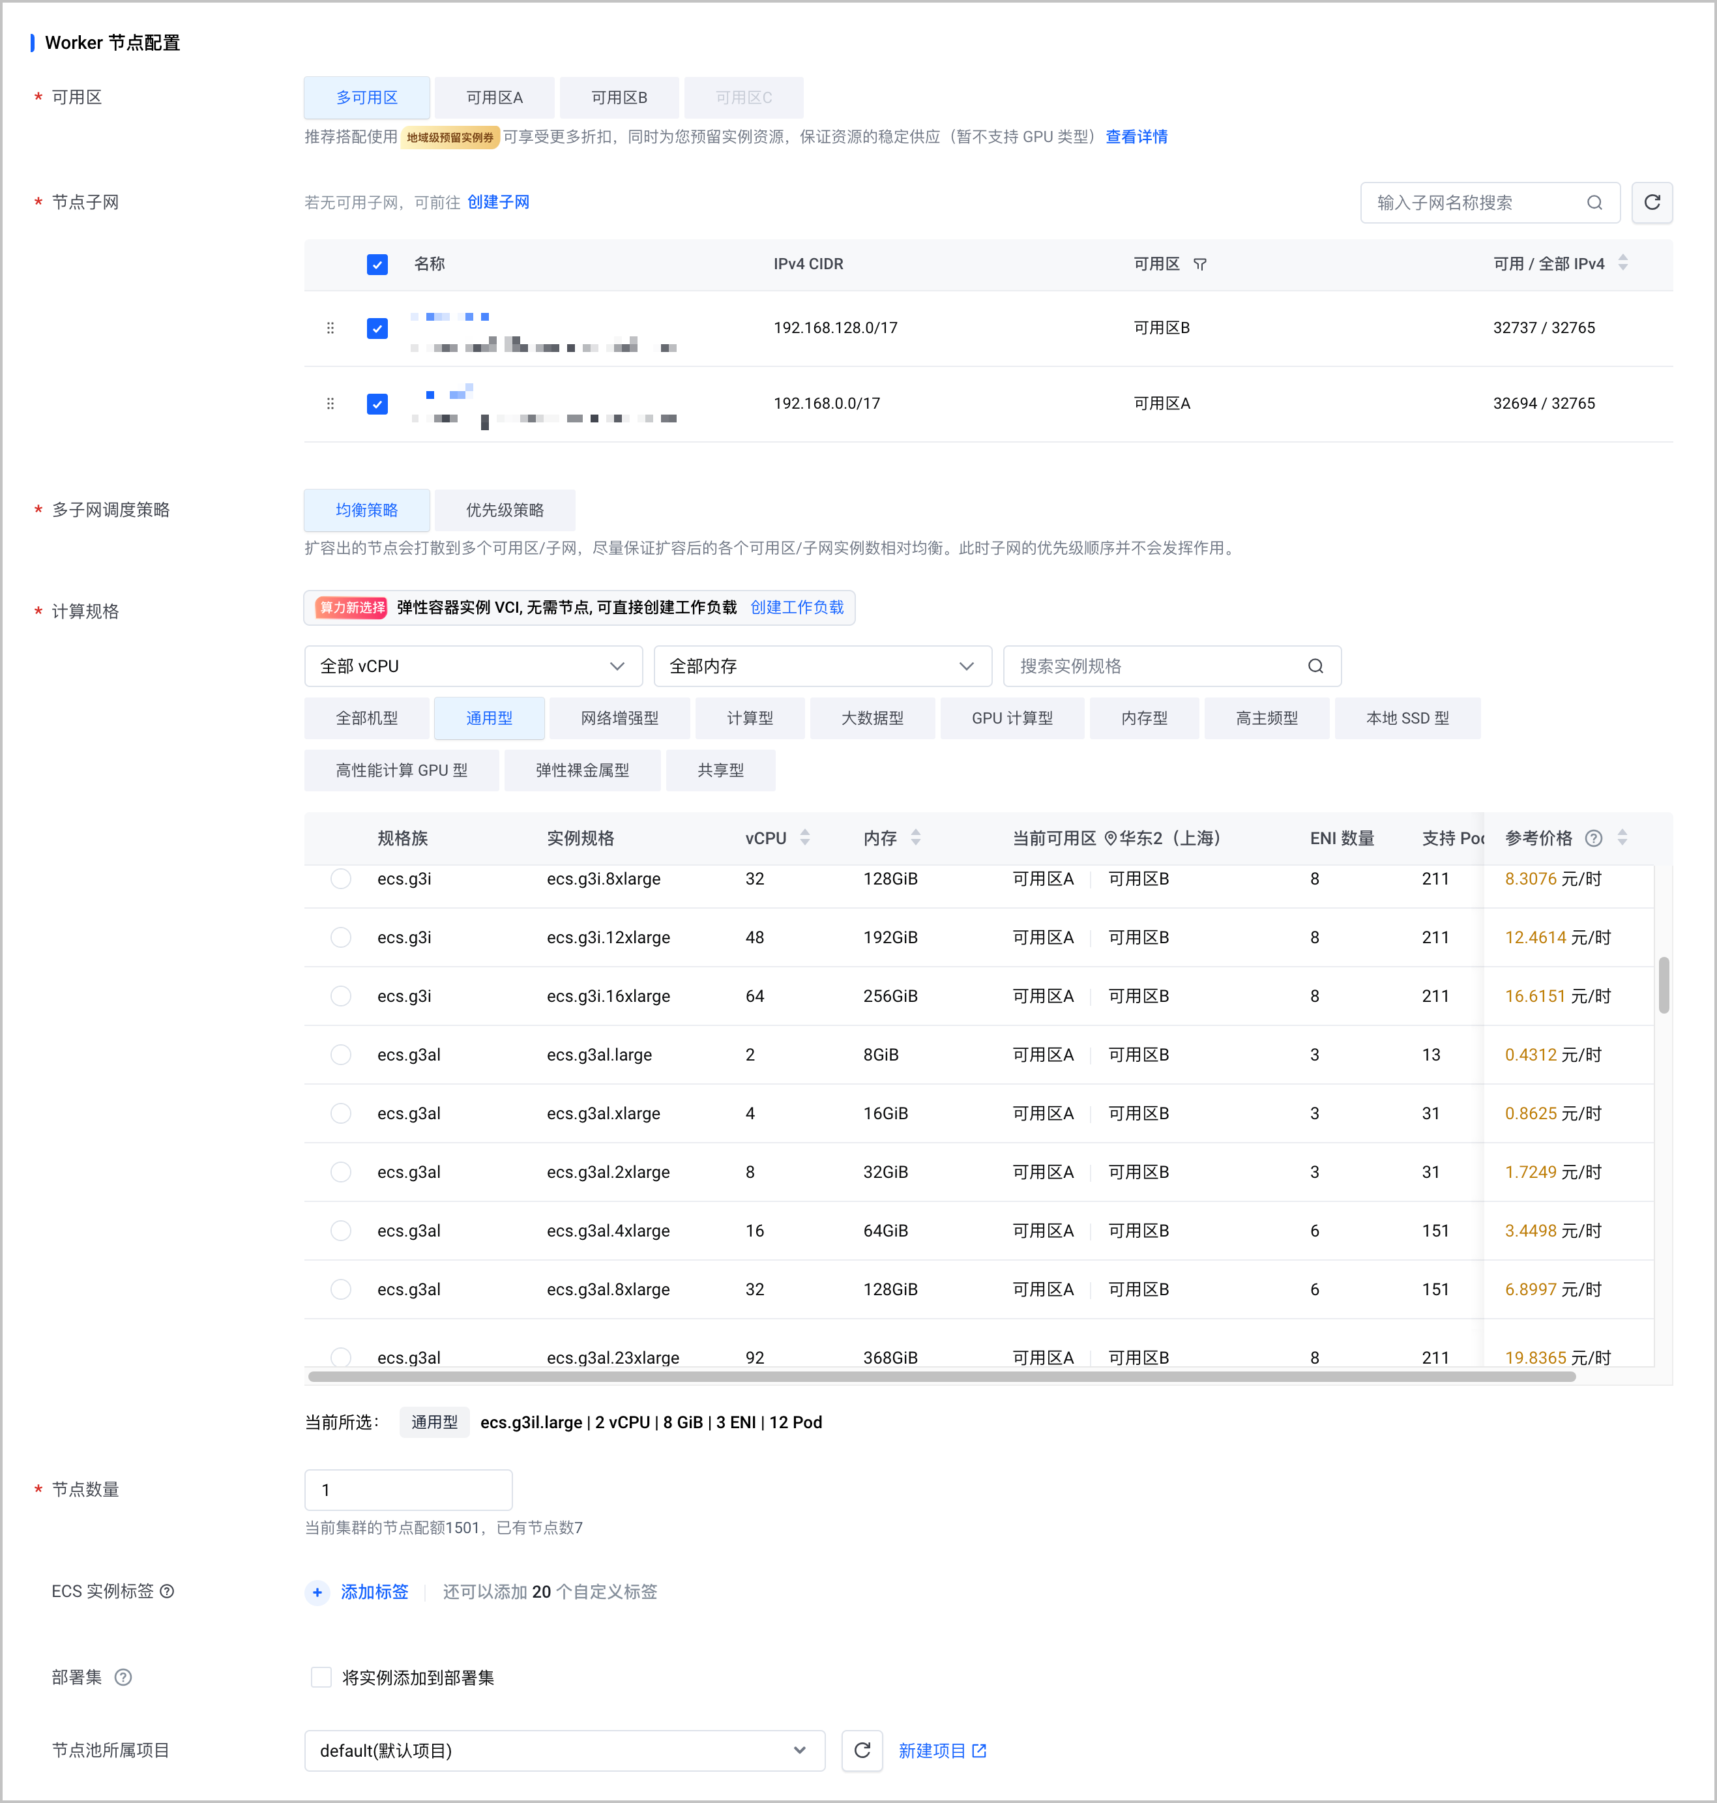Click the 参考价格 help question icon

coord(1592,838)
